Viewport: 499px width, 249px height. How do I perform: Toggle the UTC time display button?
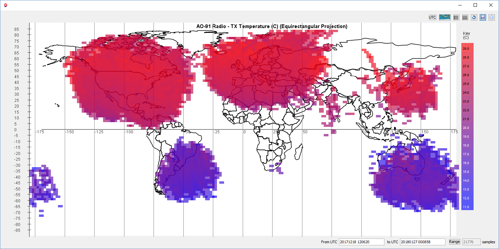point(433,17)
